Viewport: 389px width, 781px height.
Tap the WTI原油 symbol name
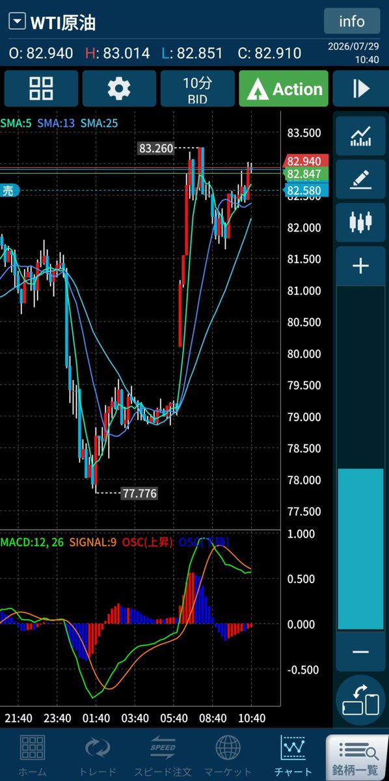[63, 23]
